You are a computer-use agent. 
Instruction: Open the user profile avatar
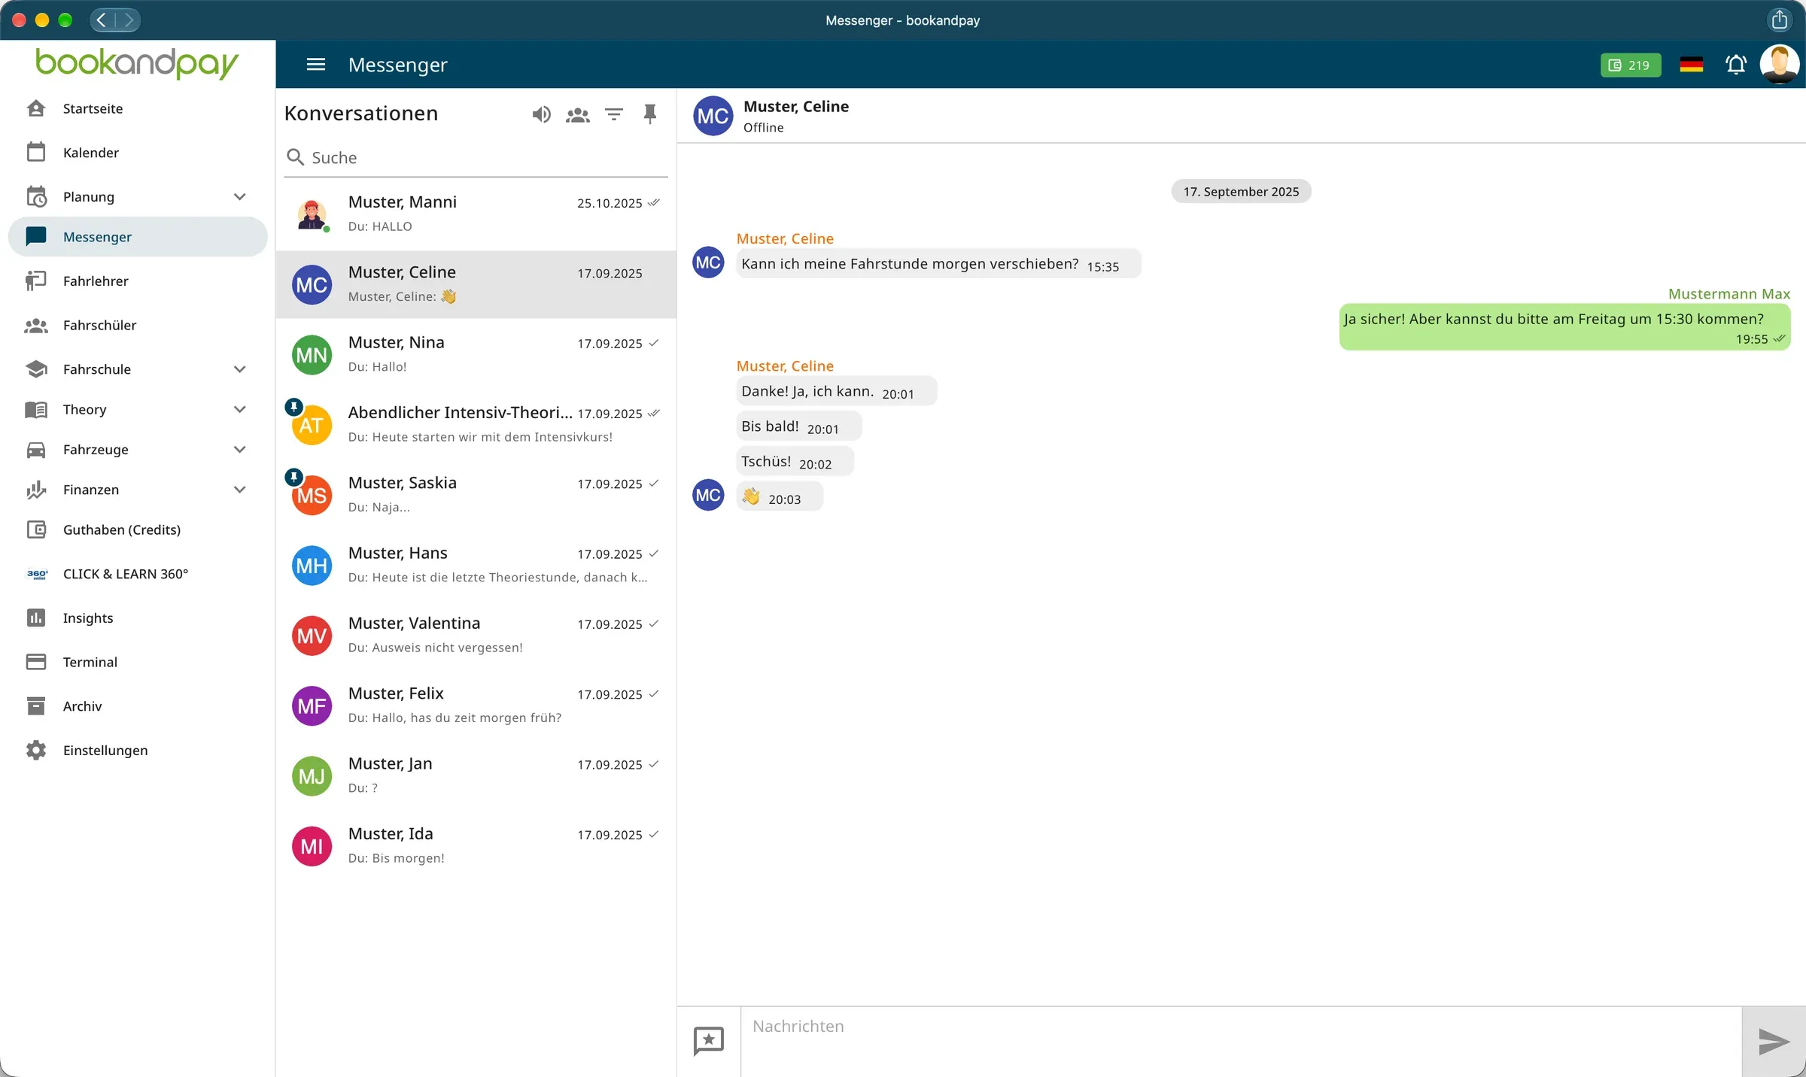tap(1780, 65)
